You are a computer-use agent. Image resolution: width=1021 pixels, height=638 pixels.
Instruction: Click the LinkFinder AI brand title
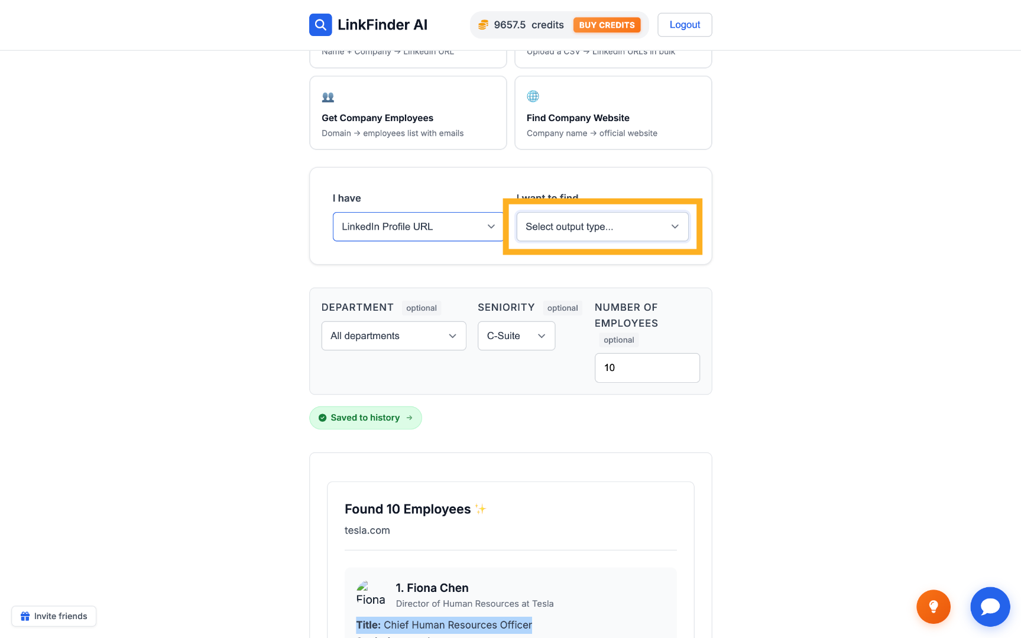tap(383, 25)
